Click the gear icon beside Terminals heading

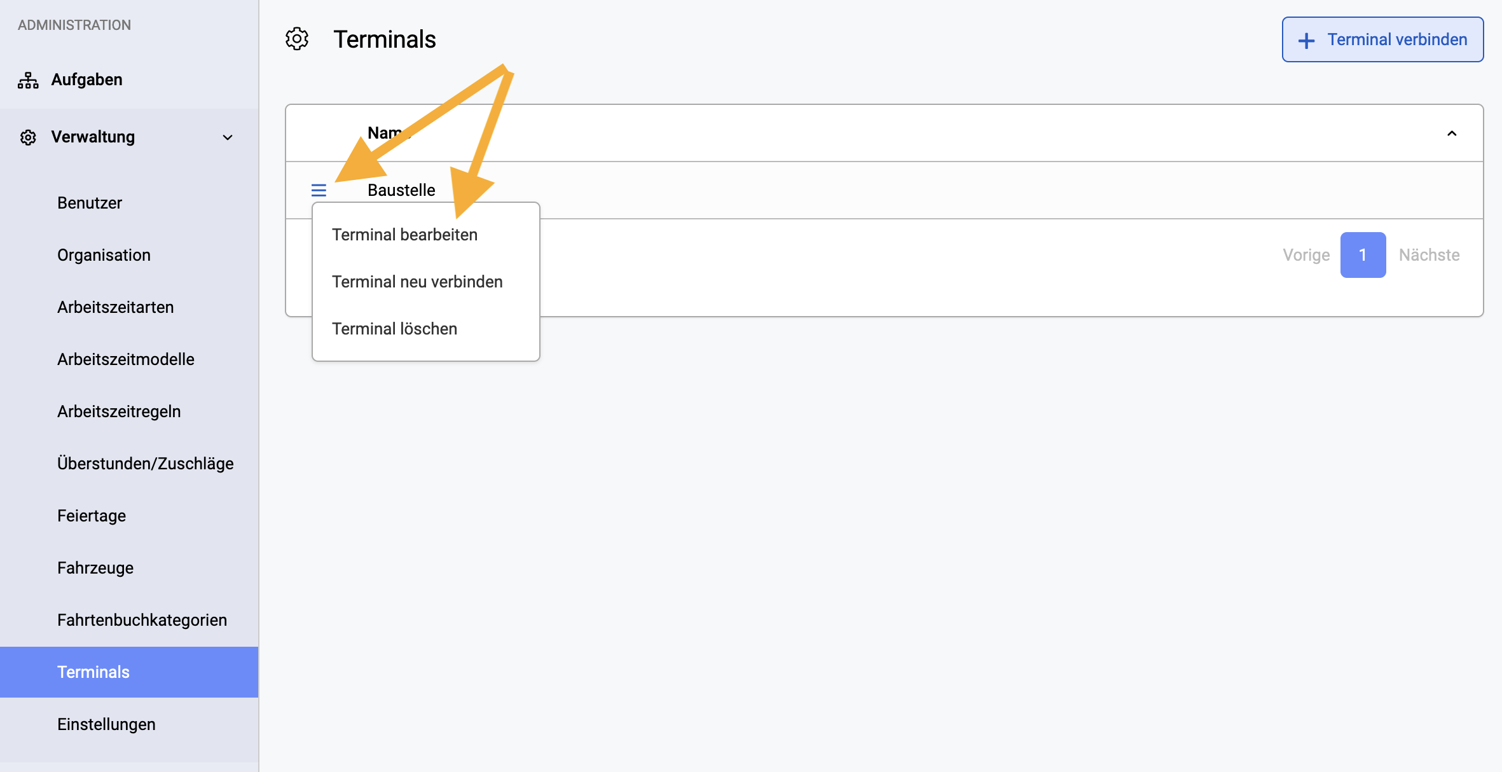click(297, 39)
